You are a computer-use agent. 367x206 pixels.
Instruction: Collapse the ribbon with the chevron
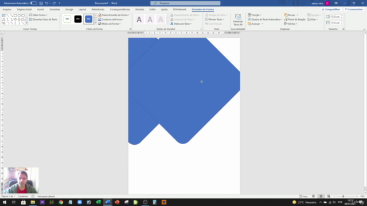coord(364,29)
